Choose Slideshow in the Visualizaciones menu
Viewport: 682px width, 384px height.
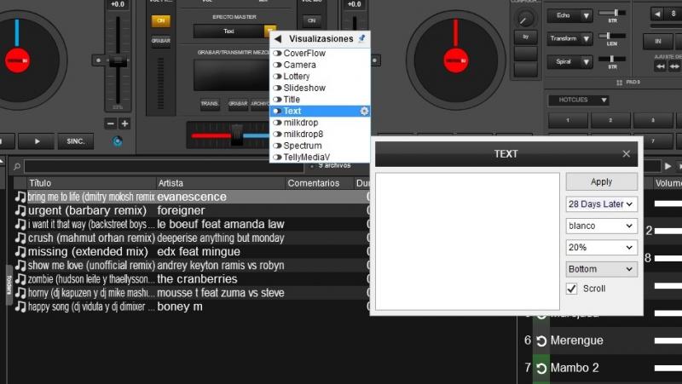click(303, 88)
